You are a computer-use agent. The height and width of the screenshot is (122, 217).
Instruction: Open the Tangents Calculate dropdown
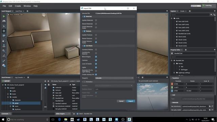point(114,78)
